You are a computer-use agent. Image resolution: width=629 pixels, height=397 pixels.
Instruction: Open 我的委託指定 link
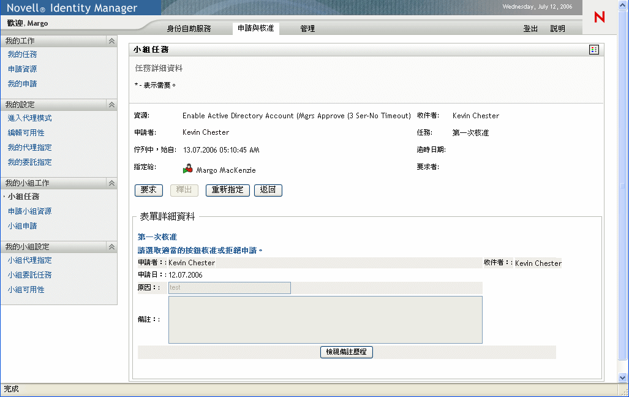coord(29,162)
